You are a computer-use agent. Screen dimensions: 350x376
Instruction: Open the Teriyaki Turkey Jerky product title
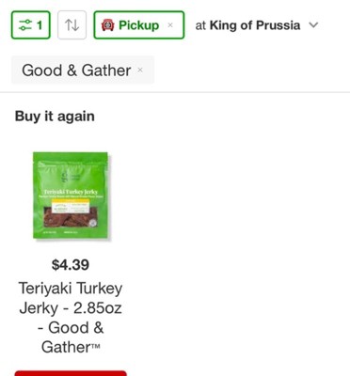[71, 317]
